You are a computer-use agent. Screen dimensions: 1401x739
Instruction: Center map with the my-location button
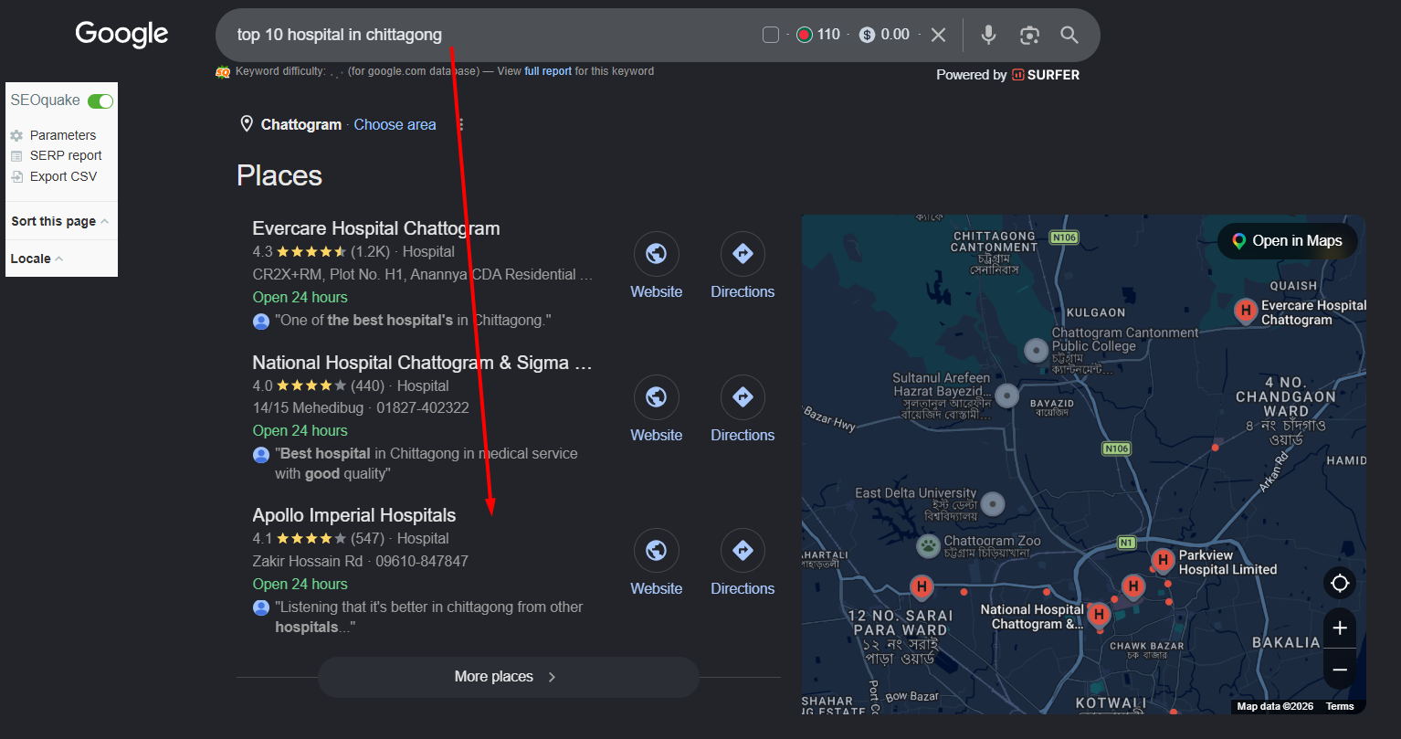pos(1340,583)
